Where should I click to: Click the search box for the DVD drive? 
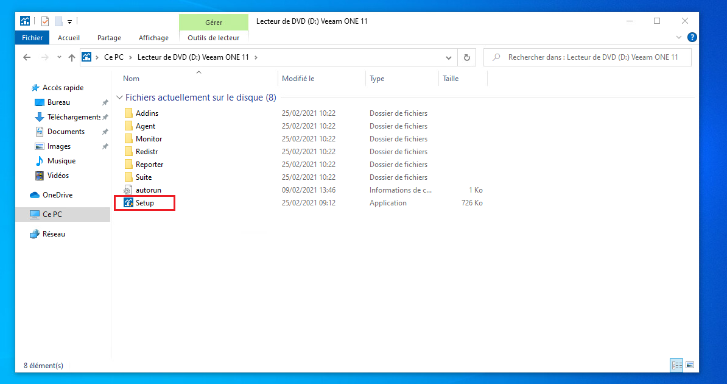(588, 57)
